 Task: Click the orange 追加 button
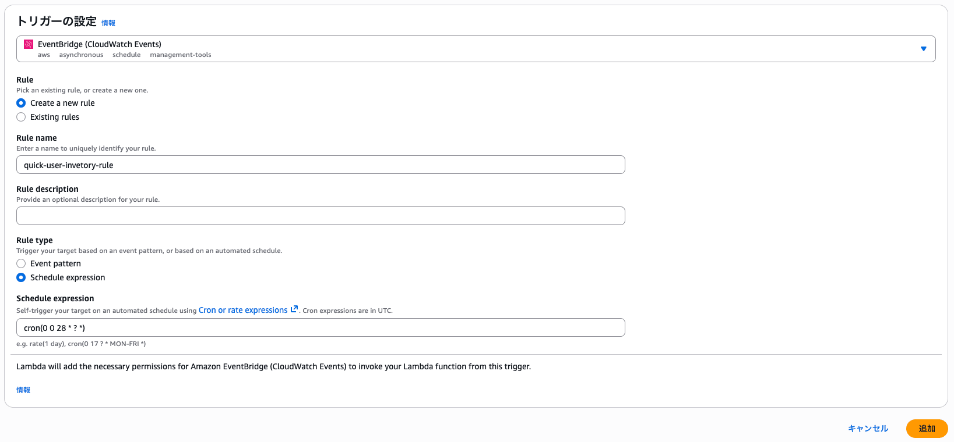point(927,429)
